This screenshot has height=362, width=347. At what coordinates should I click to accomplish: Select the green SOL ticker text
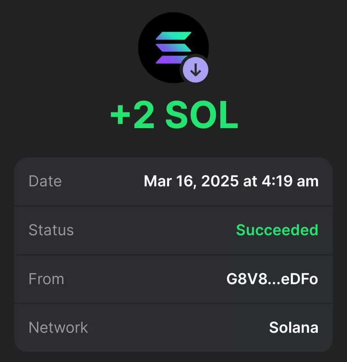201,115
